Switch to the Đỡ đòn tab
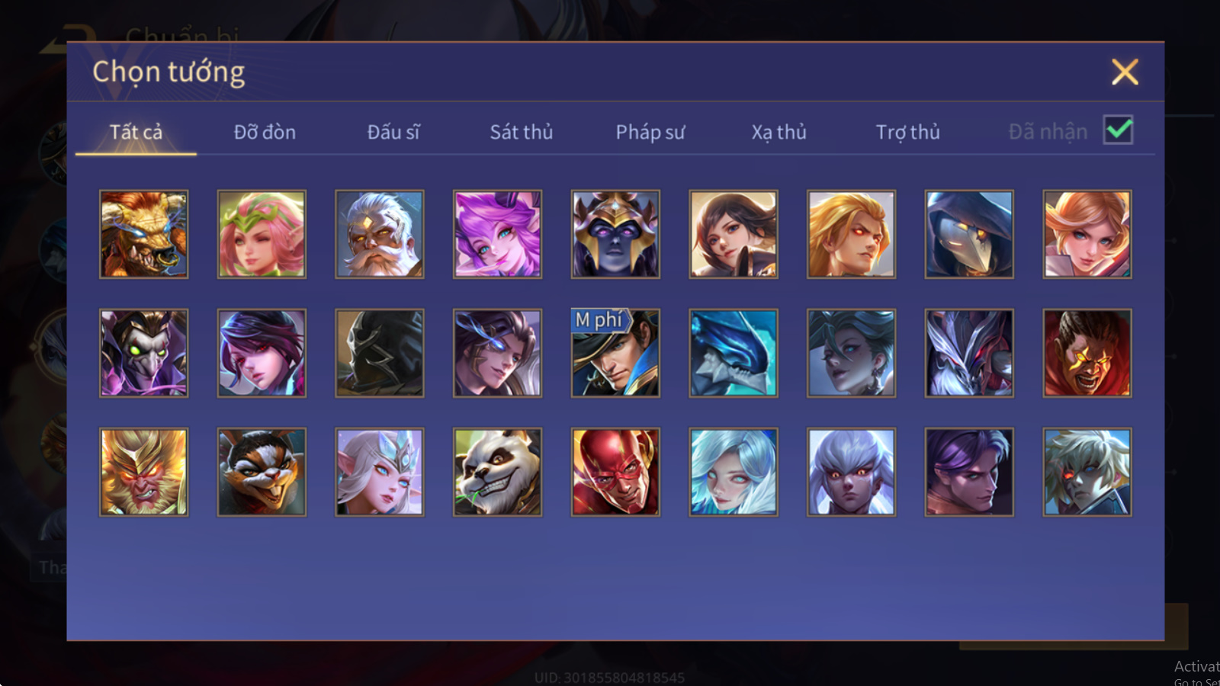The height and width of the screenshot is (686, 1220). 265,132
